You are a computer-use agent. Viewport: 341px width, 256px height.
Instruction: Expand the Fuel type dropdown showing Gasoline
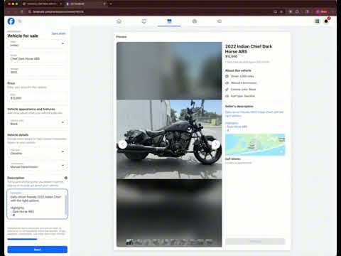click(37, 151)
